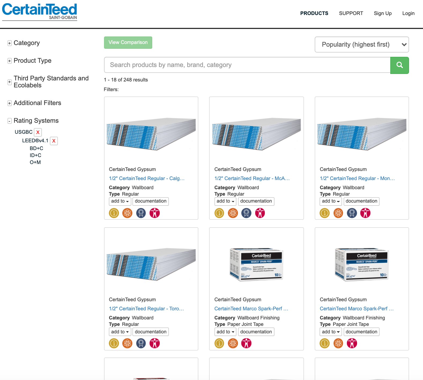Viewport: 423px width, 380px height.
Task: Expand the Category filter section
Action: pos(10,43)
